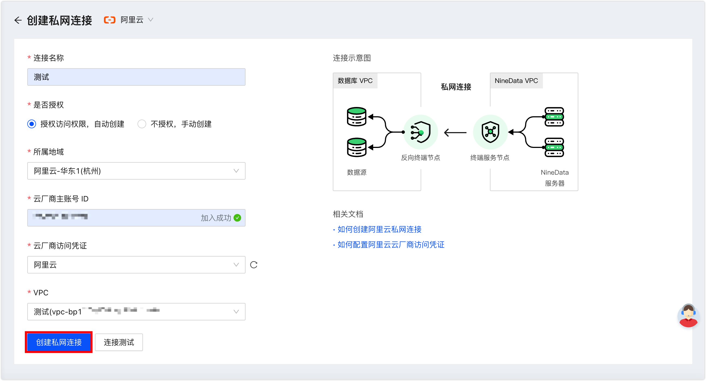Click the 创建私网连接 page title
Image resolution: width=706 pixels, height=381 pixels.
click(x=59, y=20)
